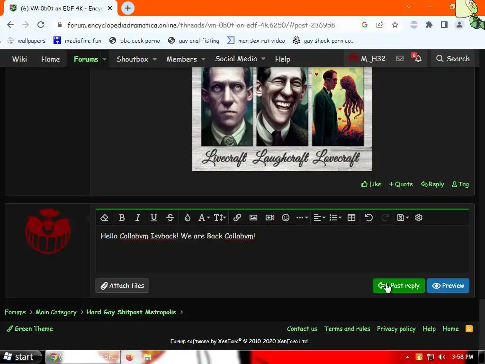Image resolution: width=485 pixels, height=364 pixels.
Task: Go to Main Category breadcrumb
Action: (56, 312)
